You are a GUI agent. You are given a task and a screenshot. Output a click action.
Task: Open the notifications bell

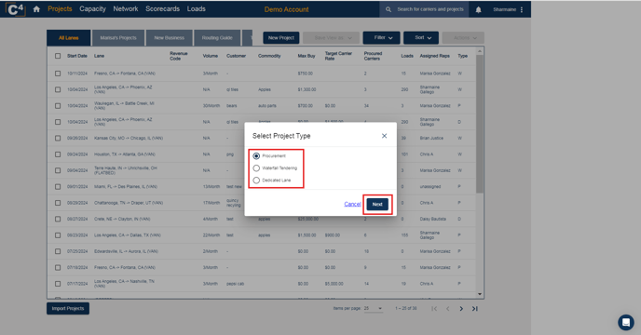pos(478,9)
